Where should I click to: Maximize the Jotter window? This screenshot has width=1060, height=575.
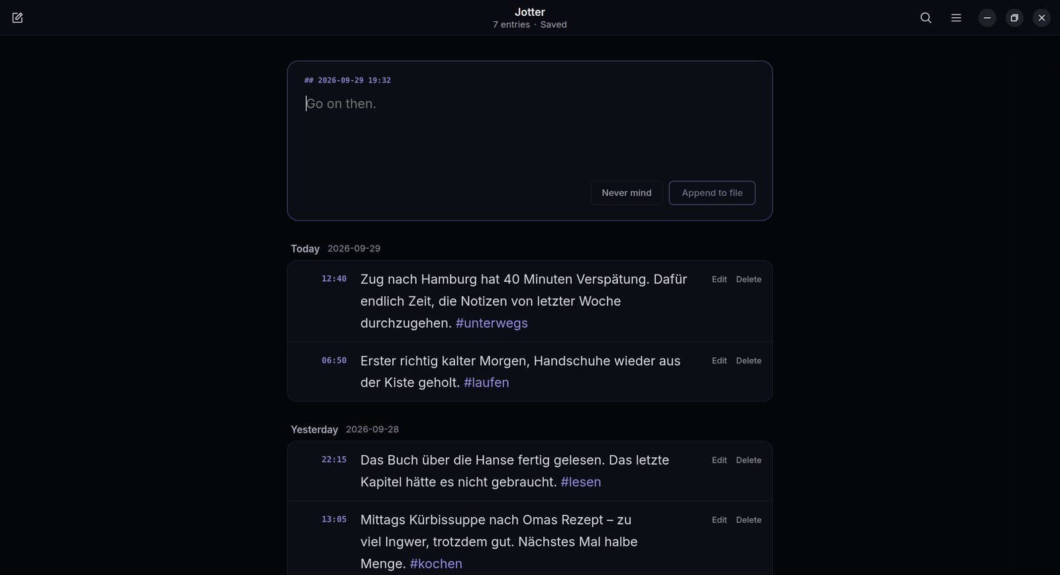tap(1014, 18)
